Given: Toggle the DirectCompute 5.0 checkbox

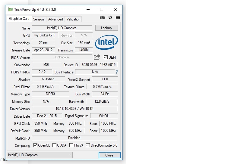Looking at the screenshot, I should (88, 146).
